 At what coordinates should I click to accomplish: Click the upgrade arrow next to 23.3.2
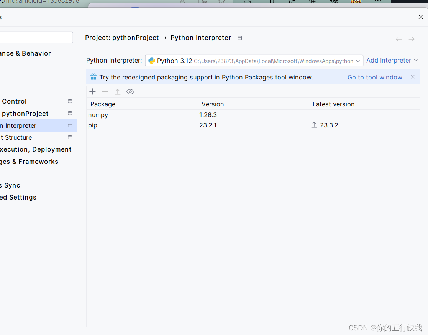pos(314,125)
